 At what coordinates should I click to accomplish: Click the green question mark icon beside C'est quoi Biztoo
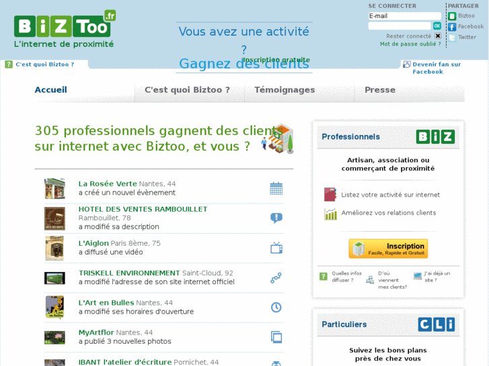(9, 64)
